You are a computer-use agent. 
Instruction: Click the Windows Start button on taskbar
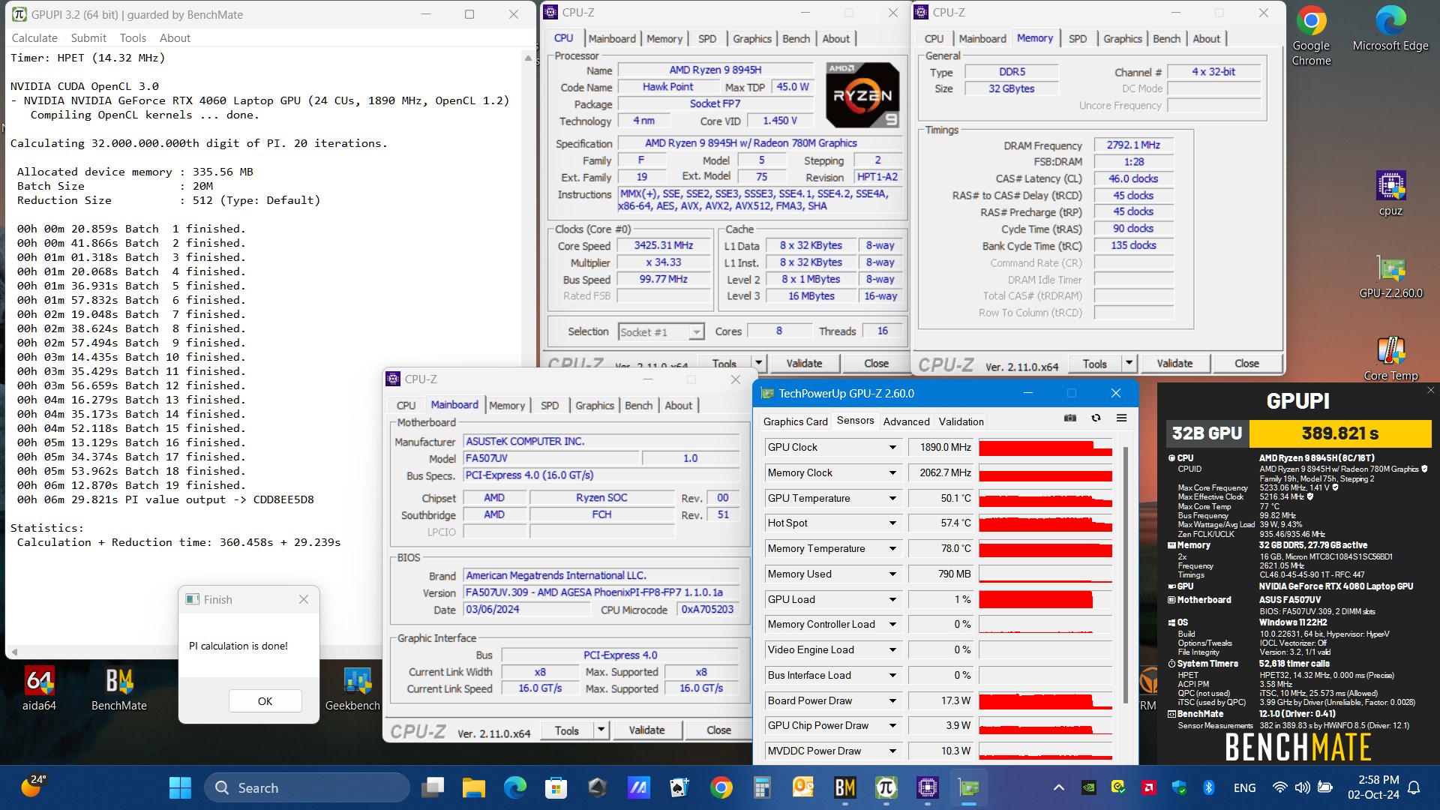pyautogui.click(x=180, y=787)
